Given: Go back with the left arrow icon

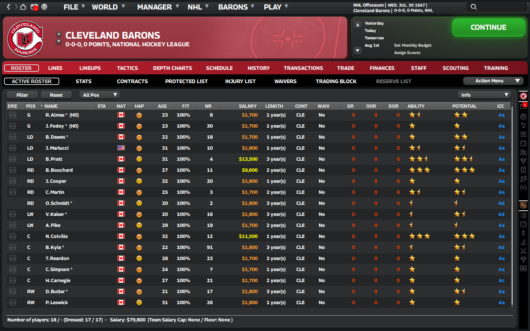Looking at the screenshot, I should coord(8,7).
